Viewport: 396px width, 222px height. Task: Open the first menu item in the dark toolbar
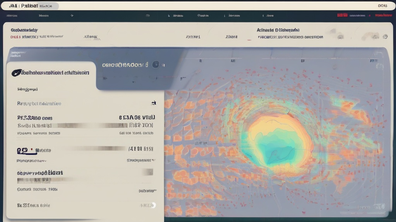[12, 16]
